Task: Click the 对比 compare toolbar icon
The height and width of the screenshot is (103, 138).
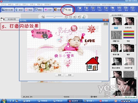Action: point(107,9)
